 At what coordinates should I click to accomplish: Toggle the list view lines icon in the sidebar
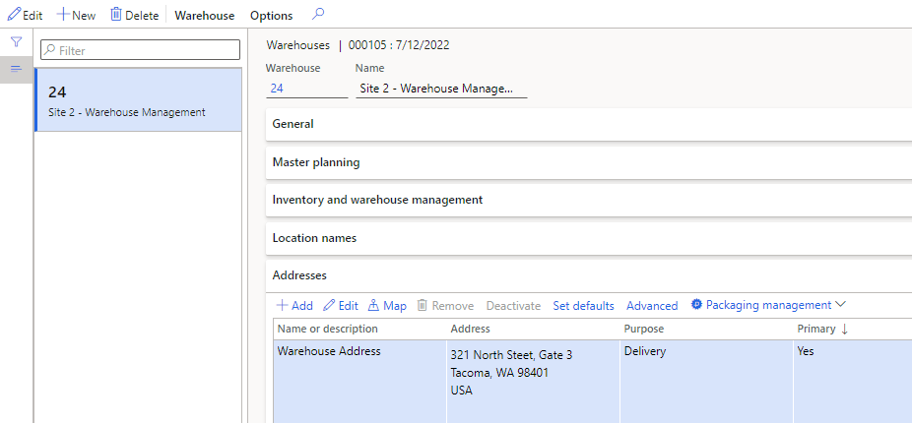(17, 69)
